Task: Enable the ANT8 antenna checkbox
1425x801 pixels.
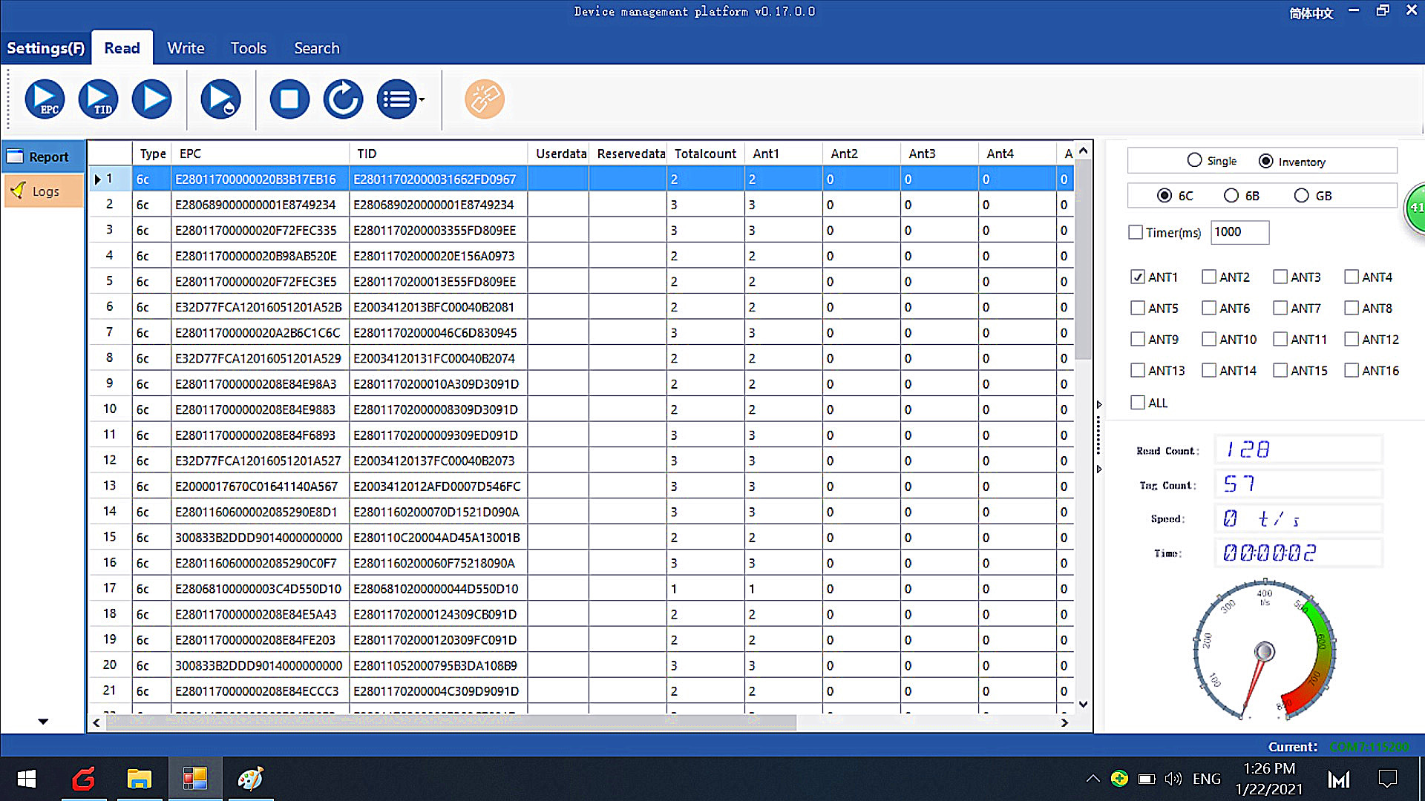Action: pos(1352,308)
